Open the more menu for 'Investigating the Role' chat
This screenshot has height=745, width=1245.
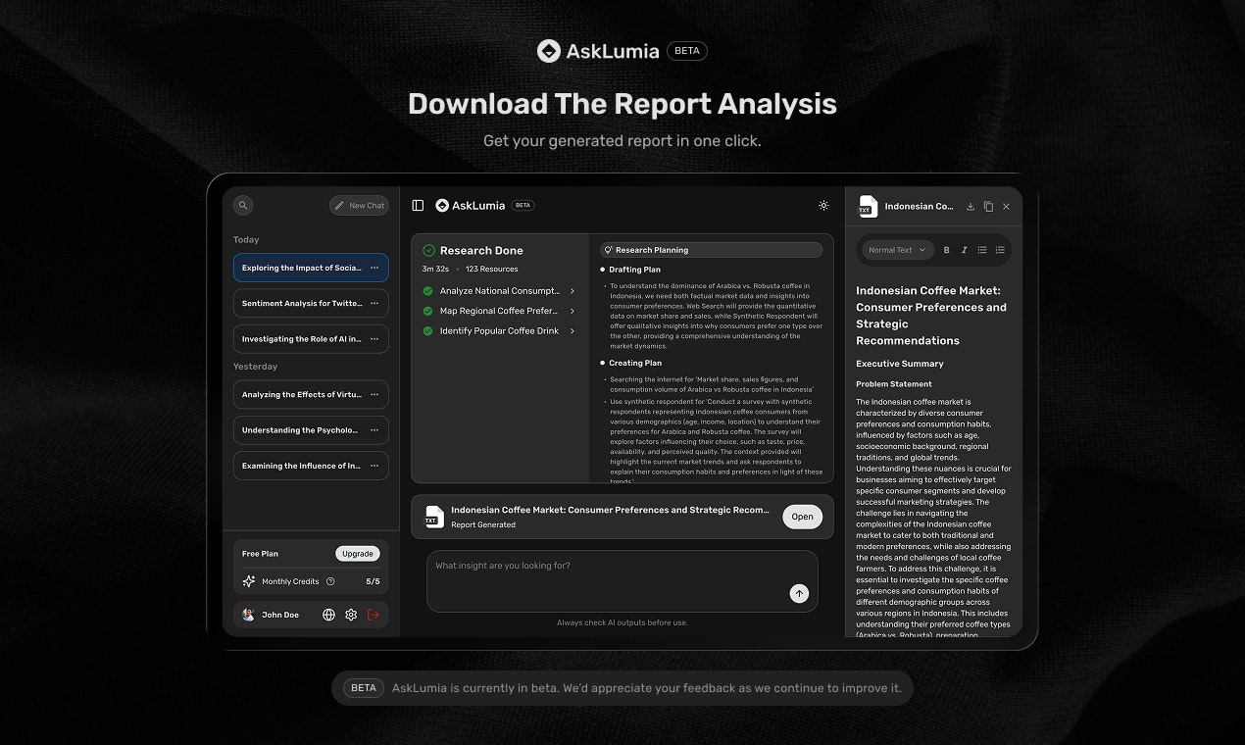[374, 339]
